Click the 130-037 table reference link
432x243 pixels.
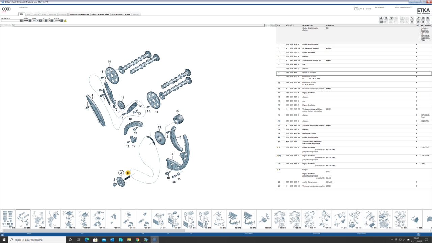(x=328, y=178)
